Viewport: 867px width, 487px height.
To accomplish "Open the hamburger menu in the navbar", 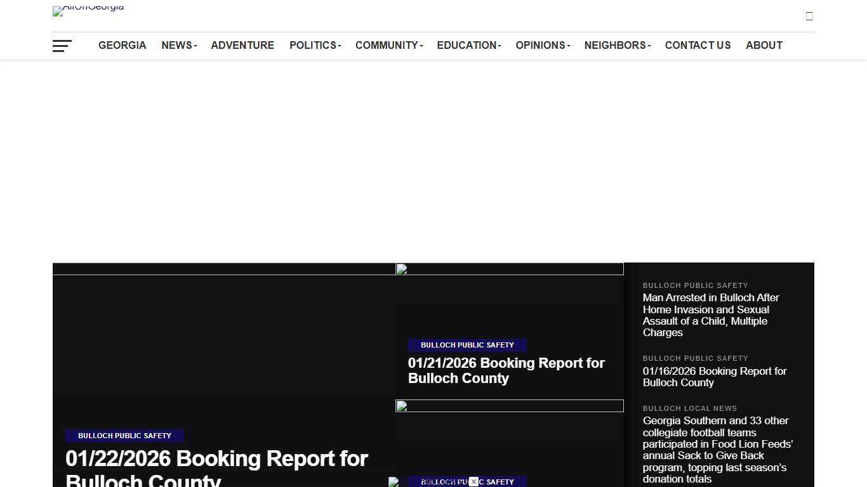I will tap(62, 46).
